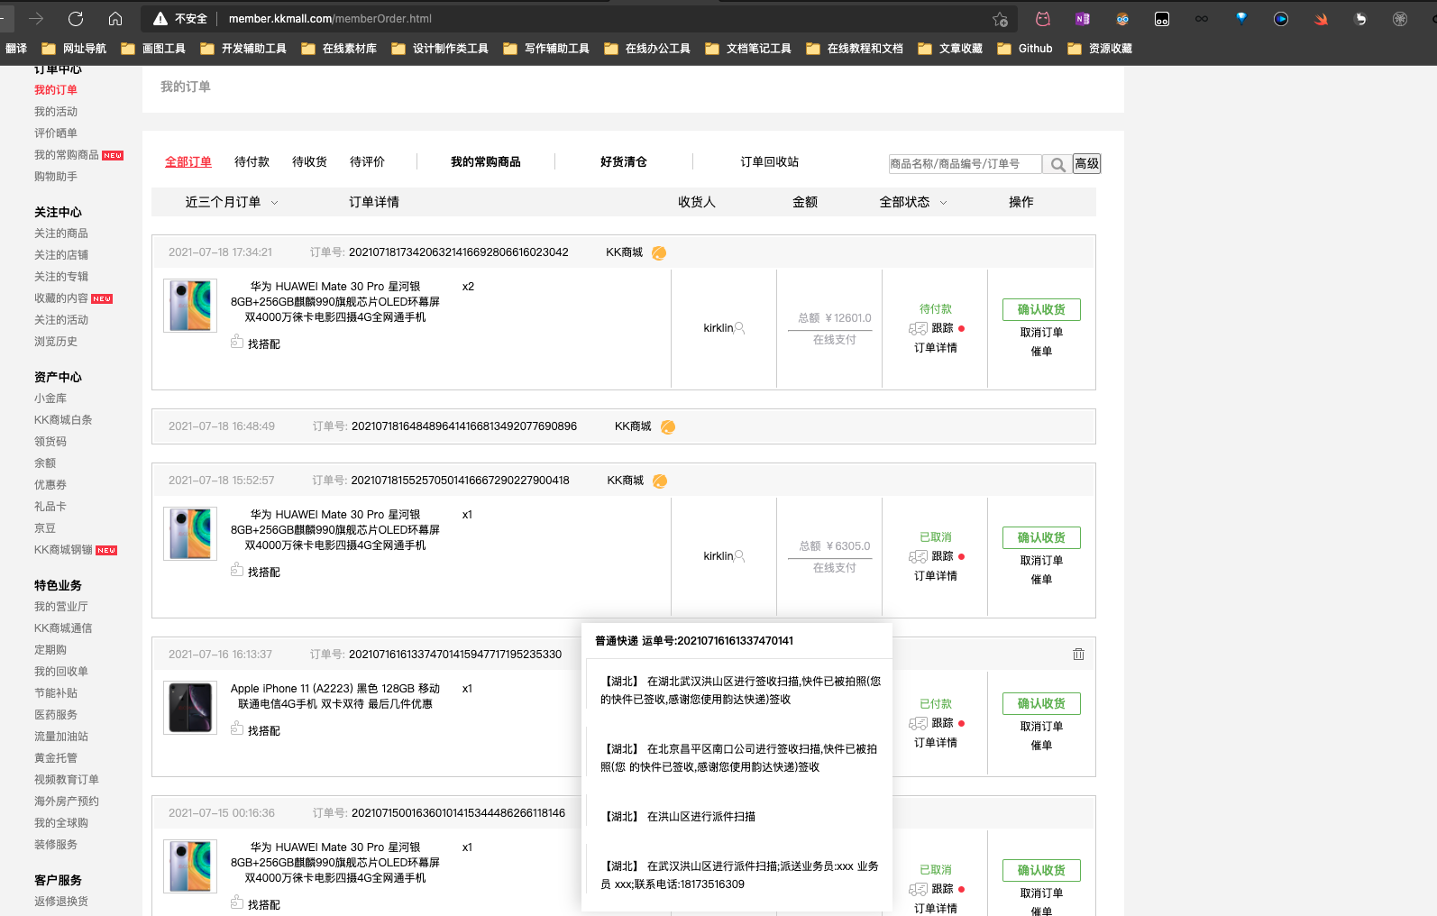
Task: Click tracking truck icon on 待付款 order
Action: point(918,329)
